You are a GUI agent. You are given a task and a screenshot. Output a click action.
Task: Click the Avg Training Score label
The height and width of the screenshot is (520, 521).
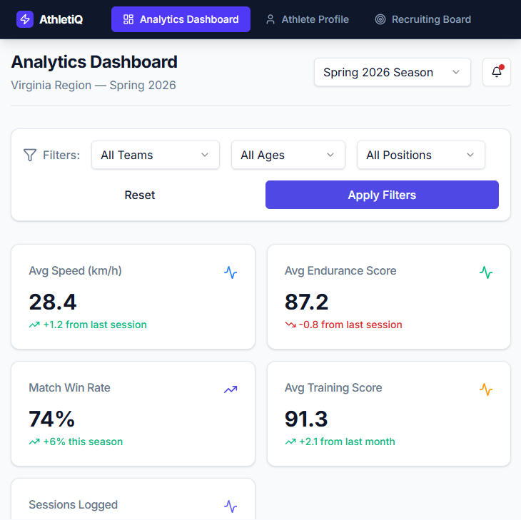333,387
